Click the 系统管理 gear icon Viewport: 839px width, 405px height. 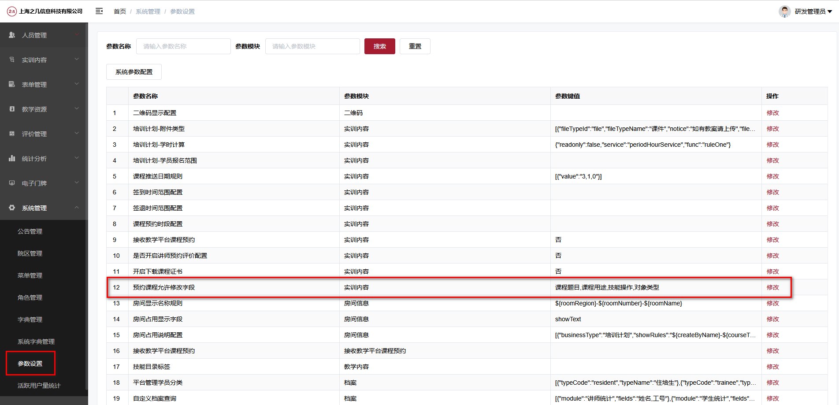point(12,208)
